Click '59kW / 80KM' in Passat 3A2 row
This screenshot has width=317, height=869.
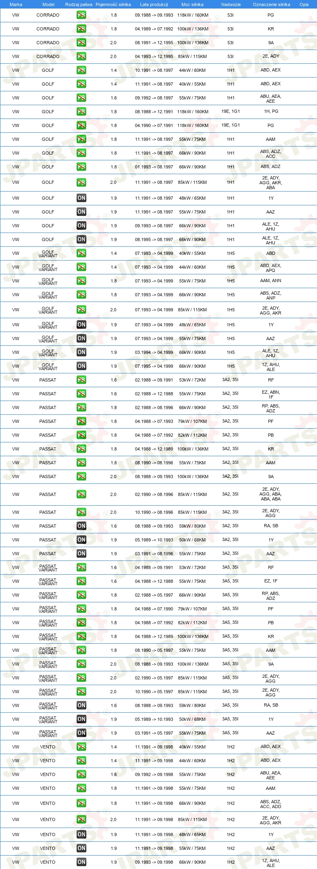193,526
